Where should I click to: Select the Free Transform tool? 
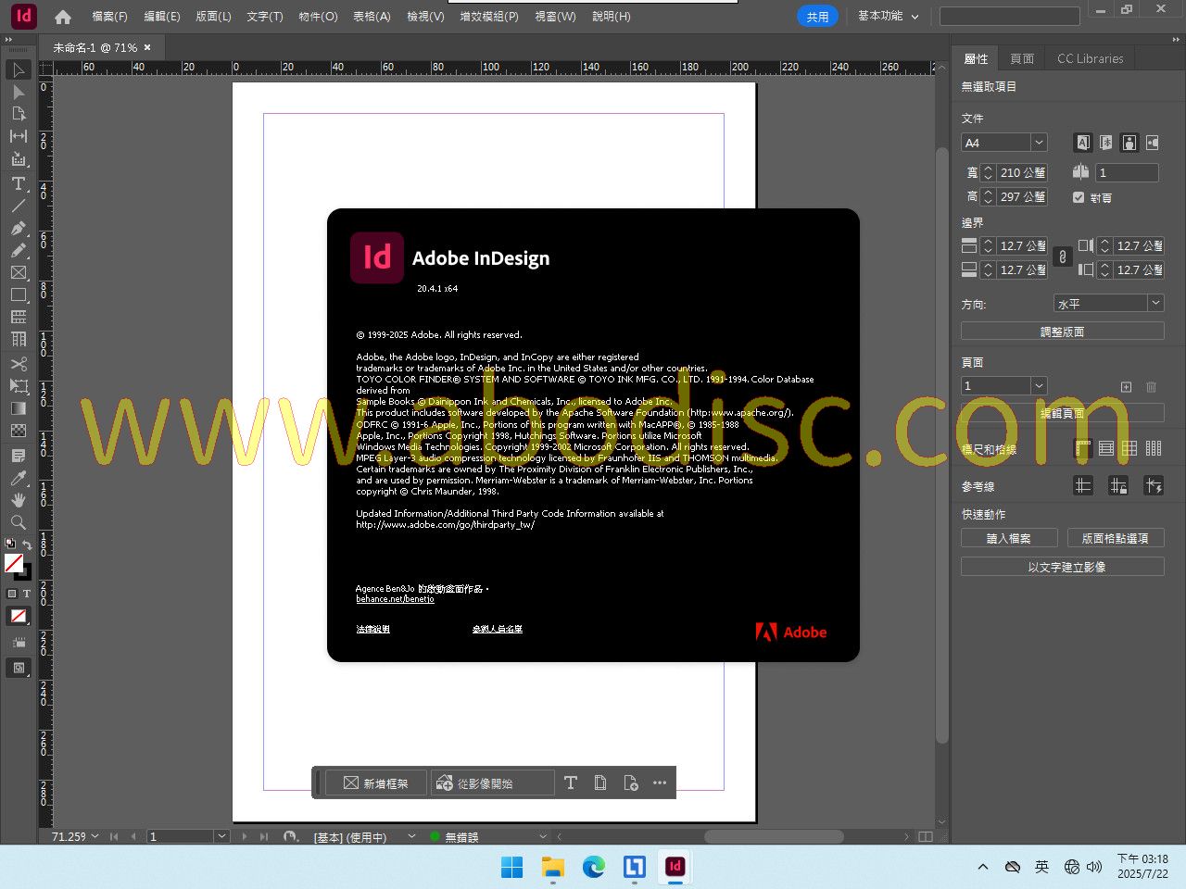(x=19, y=386)
